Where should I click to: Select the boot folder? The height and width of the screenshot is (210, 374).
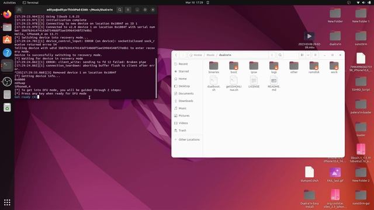pos(234,68)
